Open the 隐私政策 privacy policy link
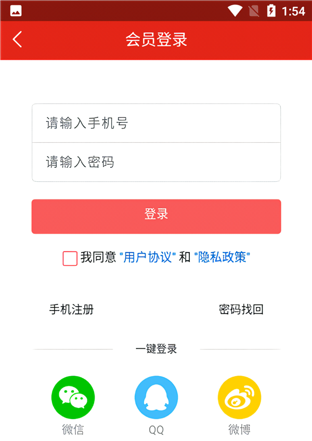 click(222, 257)
